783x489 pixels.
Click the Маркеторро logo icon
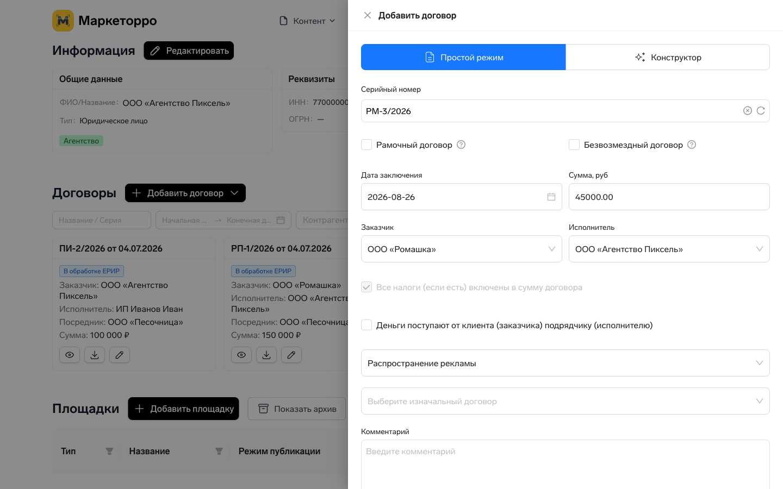63,21
